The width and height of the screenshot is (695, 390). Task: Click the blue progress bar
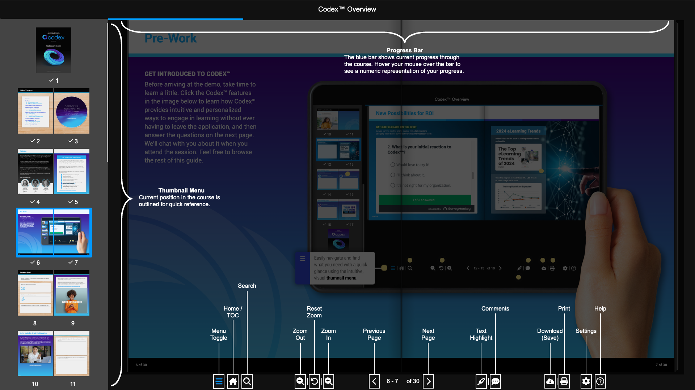click(176, 19)
